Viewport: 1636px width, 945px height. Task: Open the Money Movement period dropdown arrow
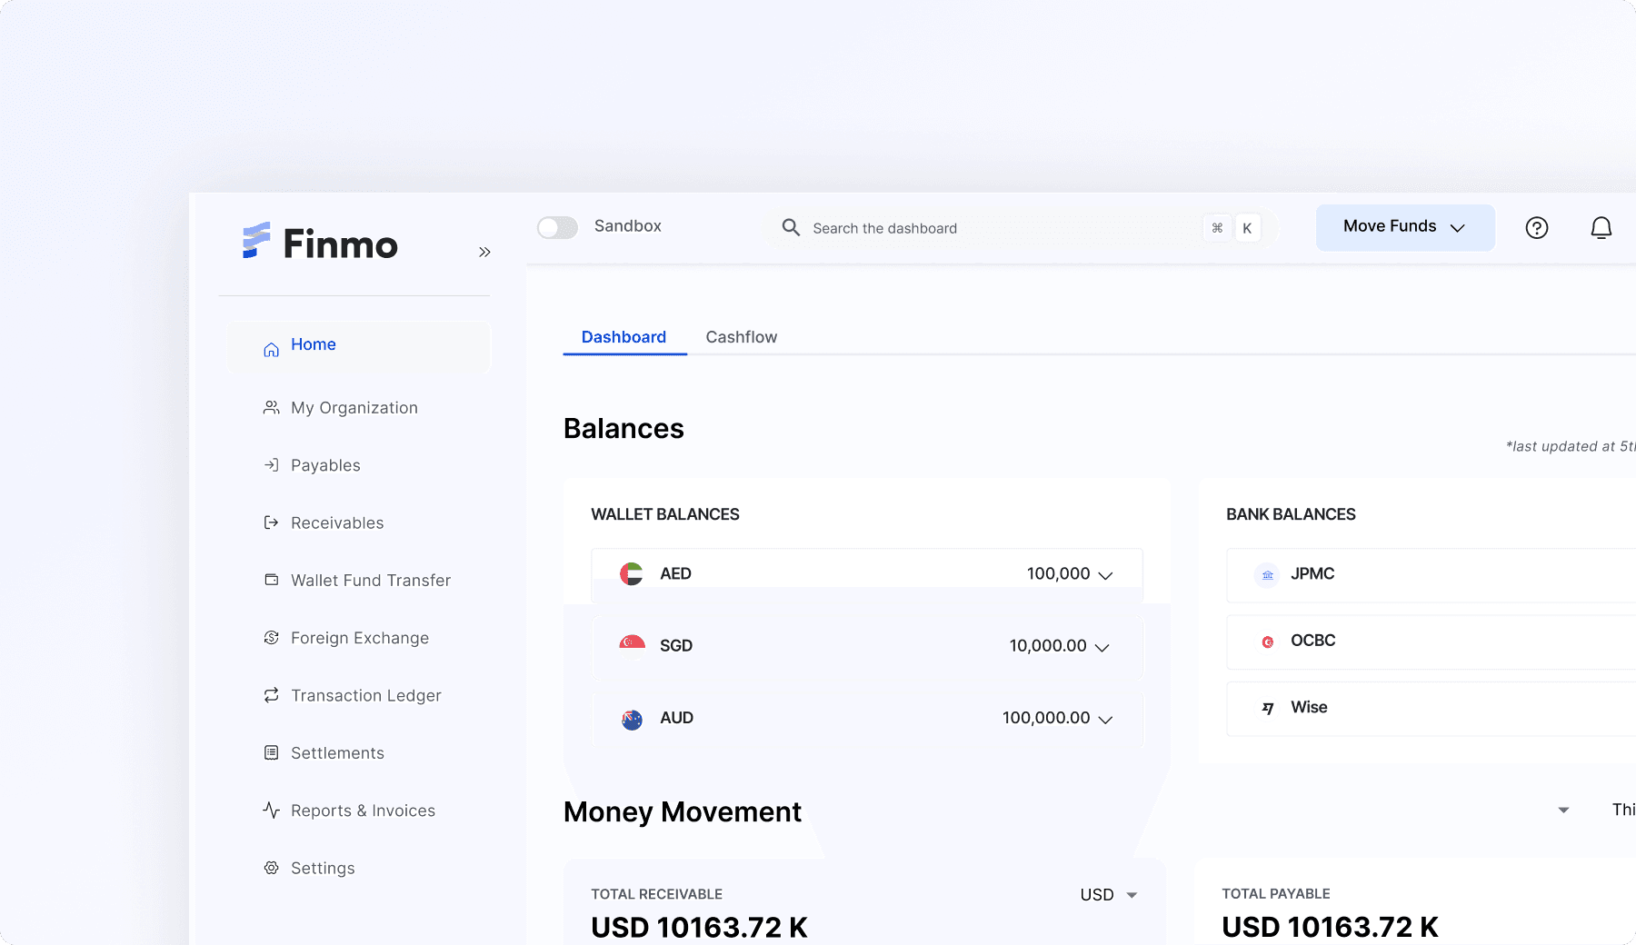tap(1563, 810)
